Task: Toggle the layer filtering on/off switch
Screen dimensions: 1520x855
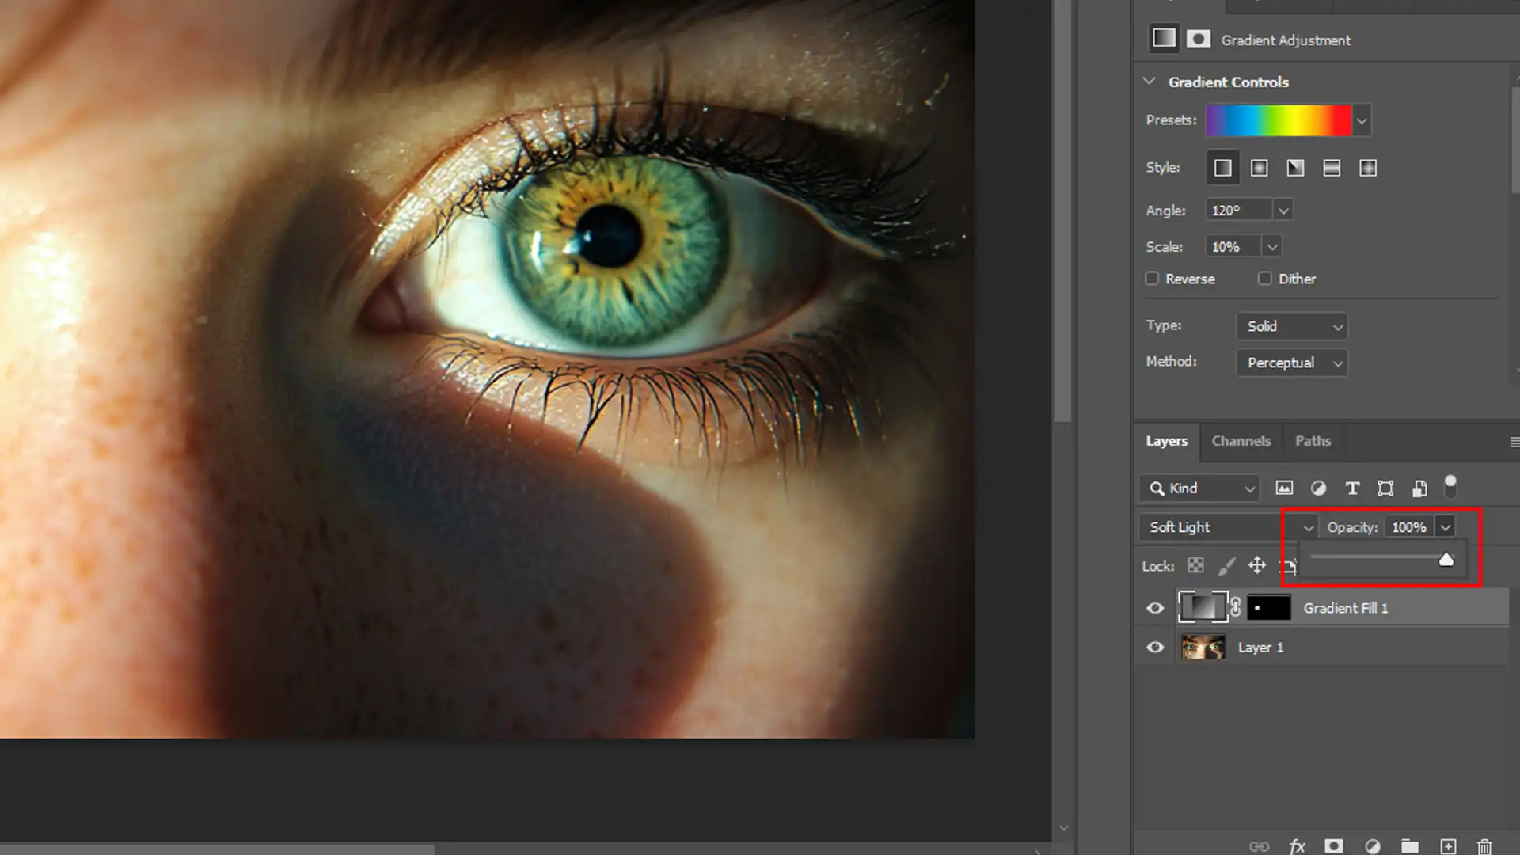Action: pyautogui.click(x=1450, y=486)
